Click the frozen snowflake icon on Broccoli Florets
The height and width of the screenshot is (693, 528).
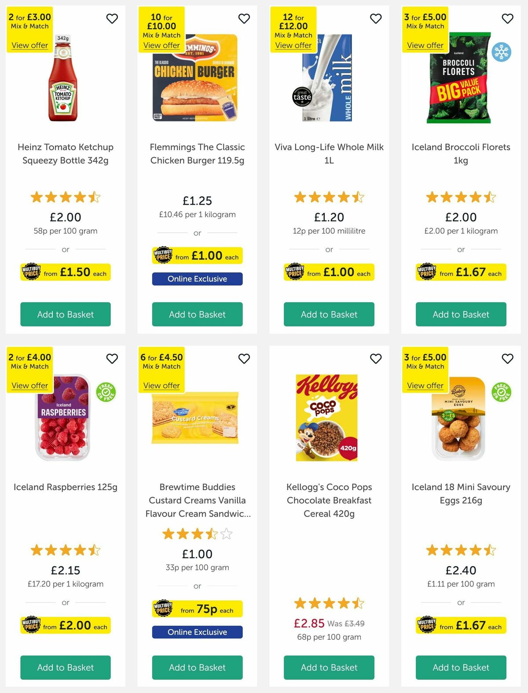tap(501, 51)
